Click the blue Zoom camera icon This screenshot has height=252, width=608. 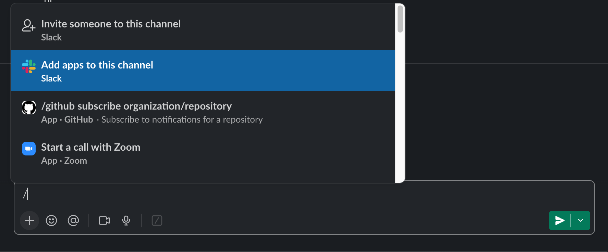click(x=29, y=149)
